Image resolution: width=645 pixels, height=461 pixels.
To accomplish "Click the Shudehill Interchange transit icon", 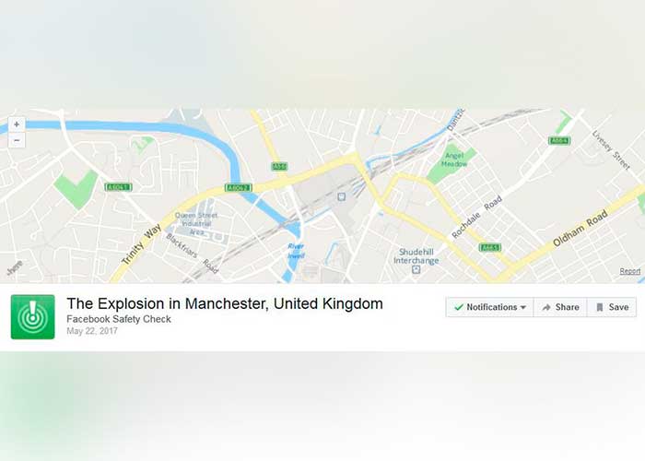I will pos(416,270).
